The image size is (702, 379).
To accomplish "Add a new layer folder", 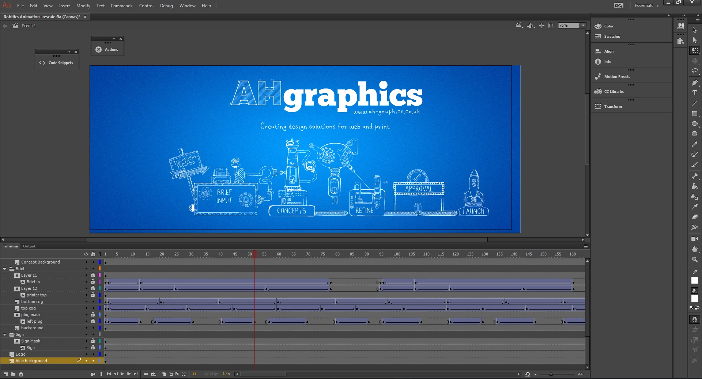I will 13,374.
